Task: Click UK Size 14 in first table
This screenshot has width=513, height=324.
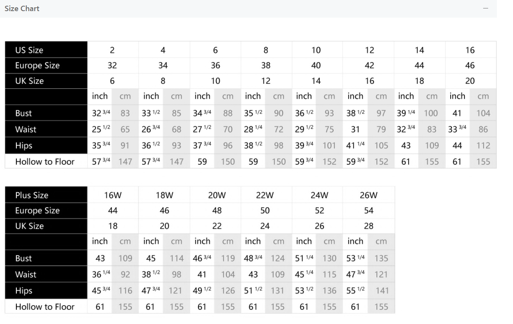Action: tap(316, 81)
